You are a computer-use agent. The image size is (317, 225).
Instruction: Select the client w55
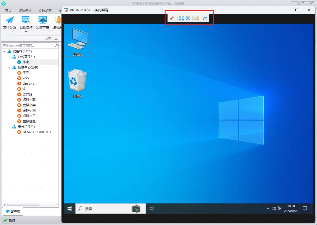(26, 78)
